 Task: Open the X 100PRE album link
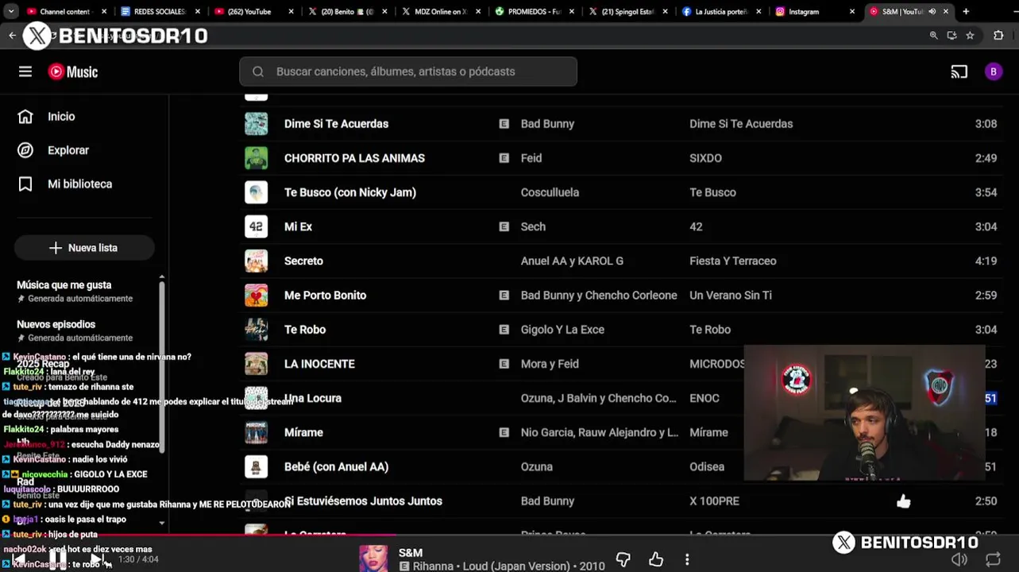tap(714, 500)
